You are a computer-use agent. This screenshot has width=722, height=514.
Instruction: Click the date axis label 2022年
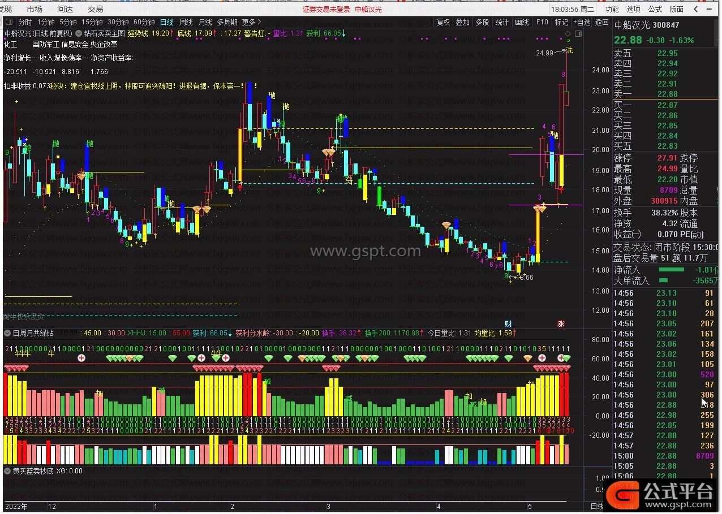tap(16, 506)
